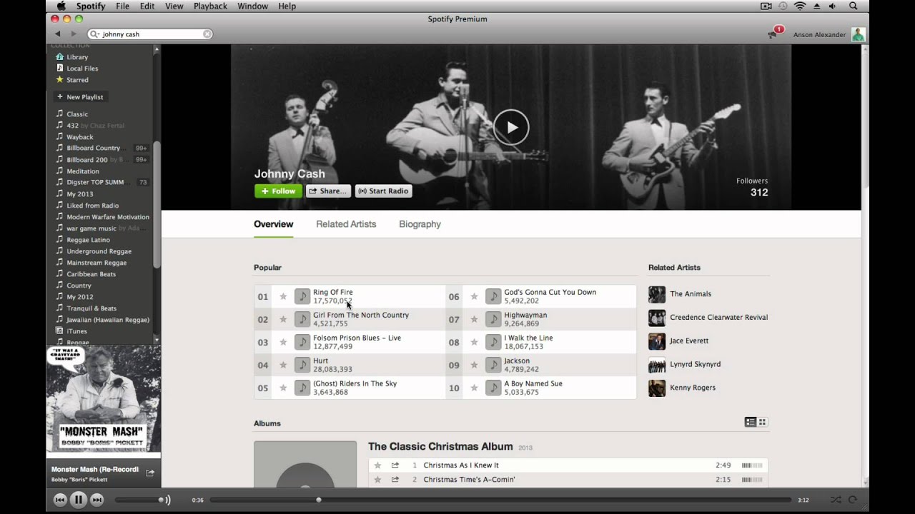Go back using the navigation arrow
The height and width of the screenshot is (514, 915).
[x=58, y=34]
